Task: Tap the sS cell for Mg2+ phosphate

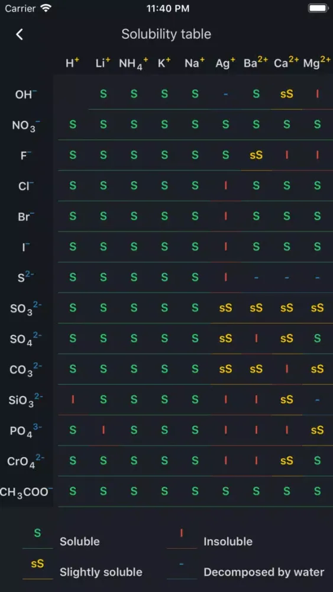Action: tap(317, 430)
